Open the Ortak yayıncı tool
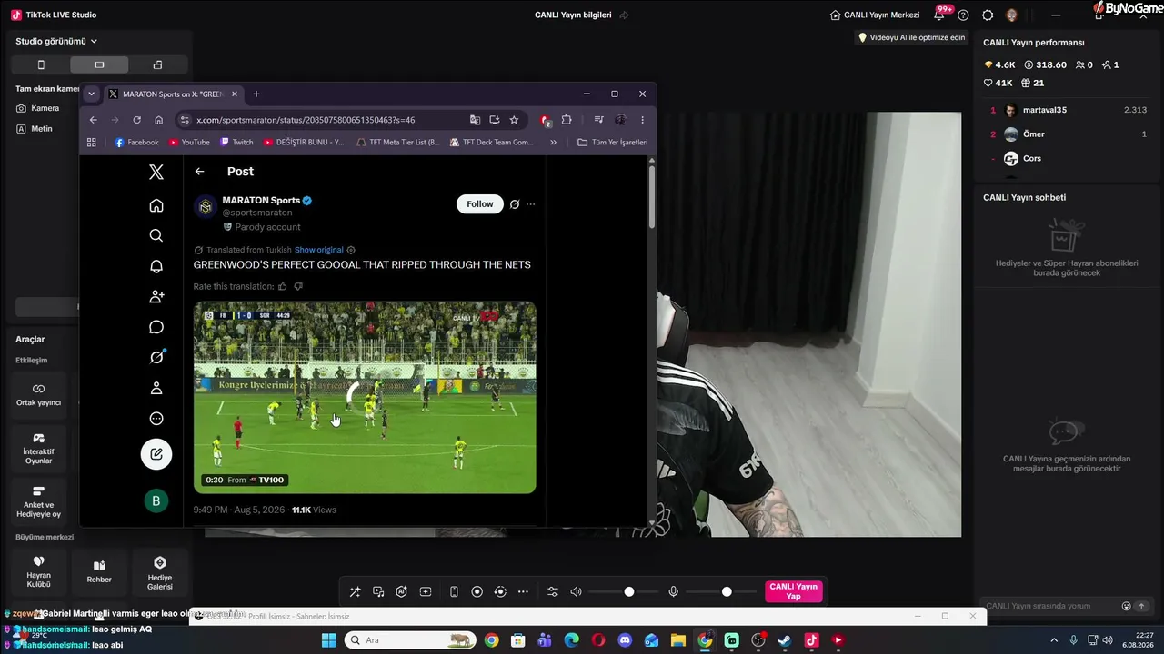Image resolution: width=1164 pixels, height=654 pixels. (x=38, y=395)
